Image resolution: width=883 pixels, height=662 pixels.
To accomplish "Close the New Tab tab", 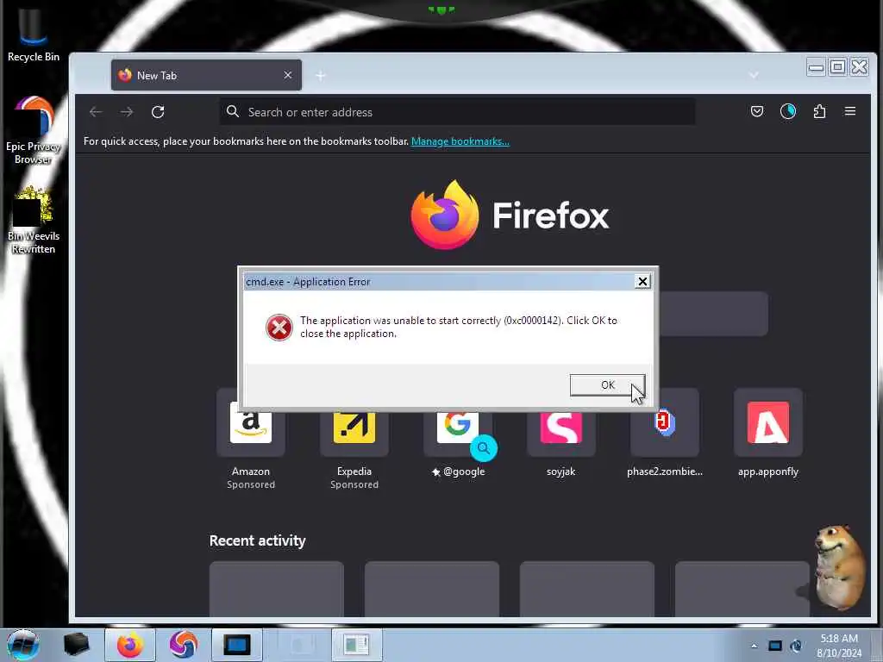I will point(288,75).
